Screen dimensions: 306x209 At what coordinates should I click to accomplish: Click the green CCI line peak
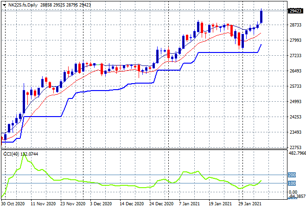24,154
